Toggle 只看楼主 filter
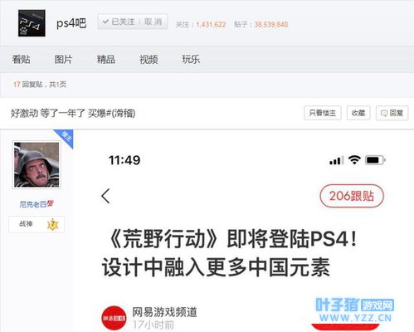 323,113
